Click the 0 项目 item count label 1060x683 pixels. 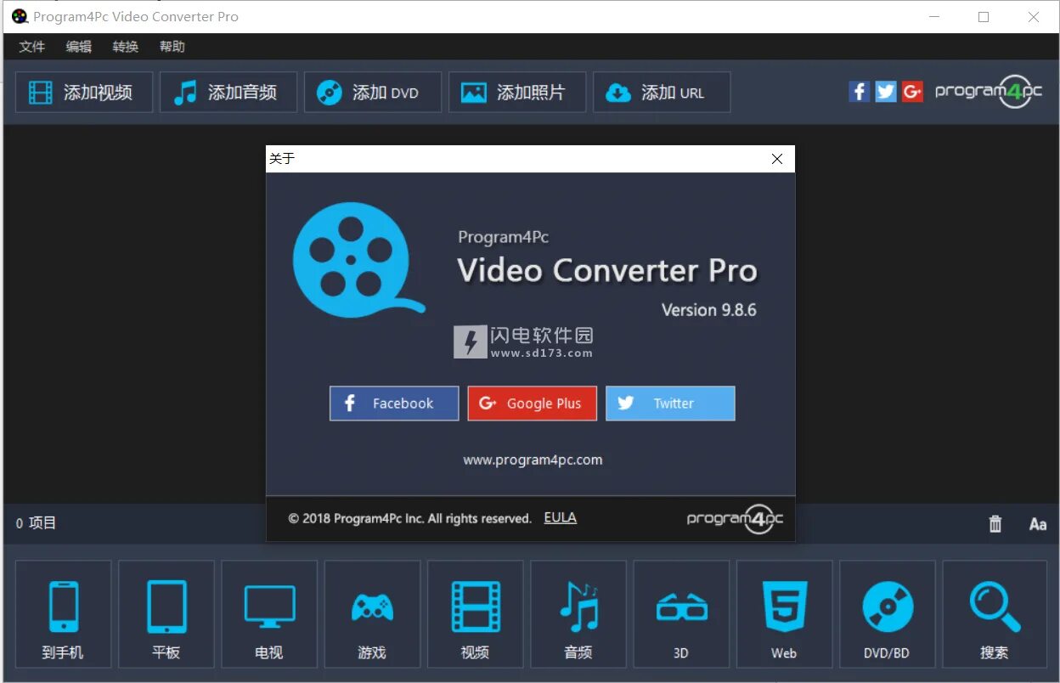pyautogui.click(x=36, y=523)
